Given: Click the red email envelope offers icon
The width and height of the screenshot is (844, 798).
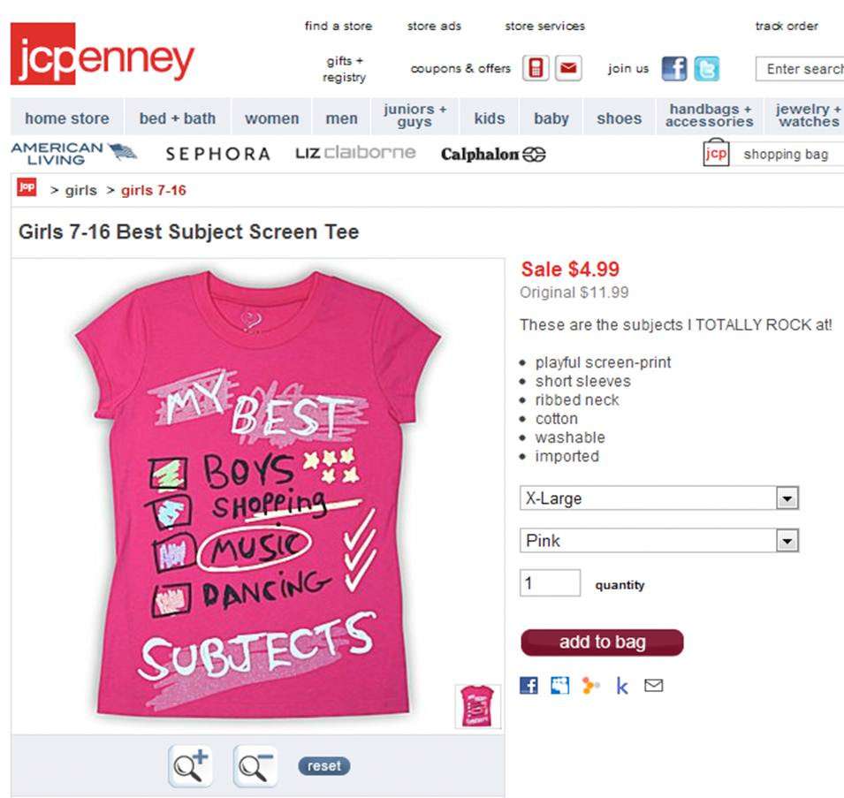Looking at the screenshot, I should click(568, 68).
